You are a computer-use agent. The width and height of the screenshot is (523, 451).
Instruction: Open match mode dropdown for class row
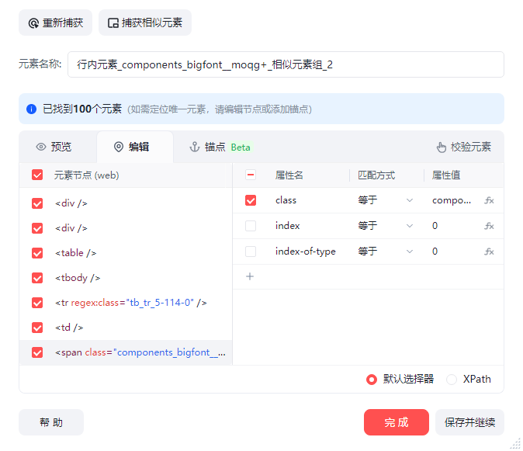coord(386,200)
